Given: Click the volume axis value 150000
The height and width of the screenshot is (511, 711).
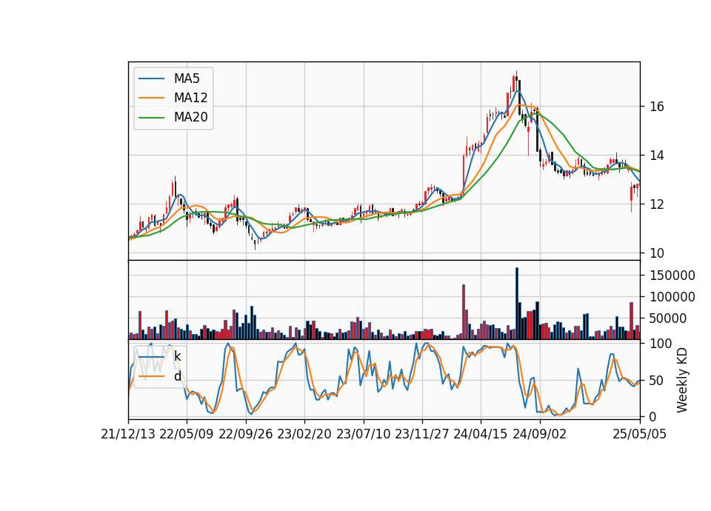Looking at the screenshot, I should tap(672, 275).
